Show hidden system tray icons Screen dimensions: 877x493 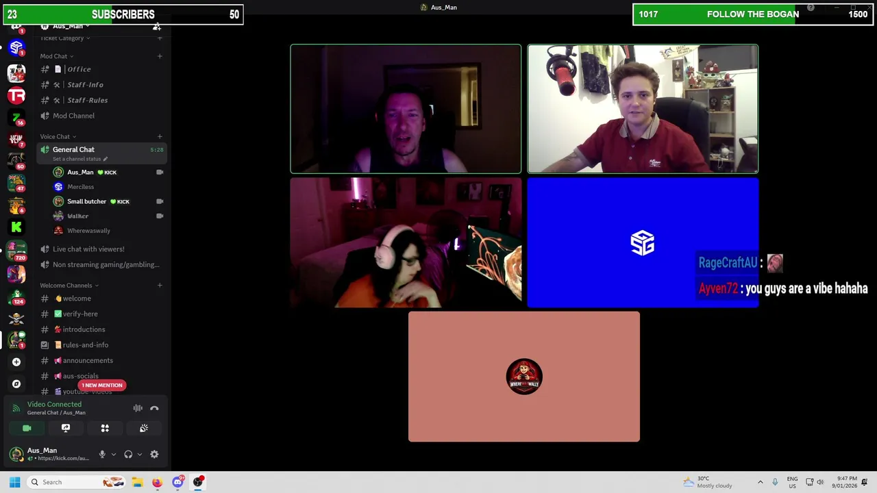[760, 482]
